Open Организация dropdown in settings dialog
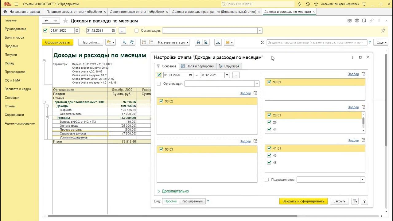Screen dimensions: 393x221 coord(257,83)
